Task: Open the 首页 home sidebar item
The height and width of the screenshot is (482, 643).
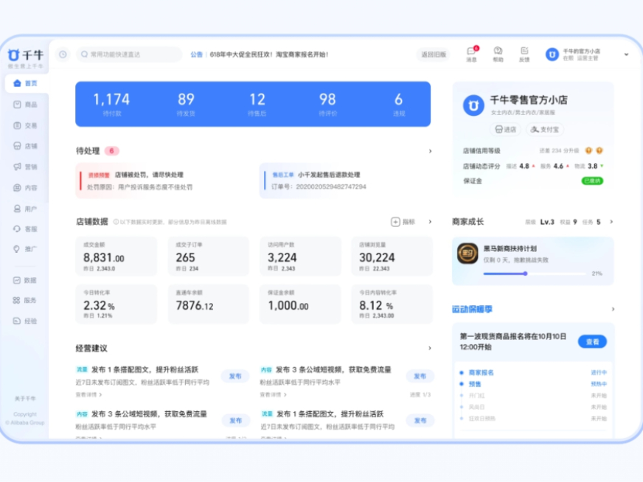Action: [25, 83]
